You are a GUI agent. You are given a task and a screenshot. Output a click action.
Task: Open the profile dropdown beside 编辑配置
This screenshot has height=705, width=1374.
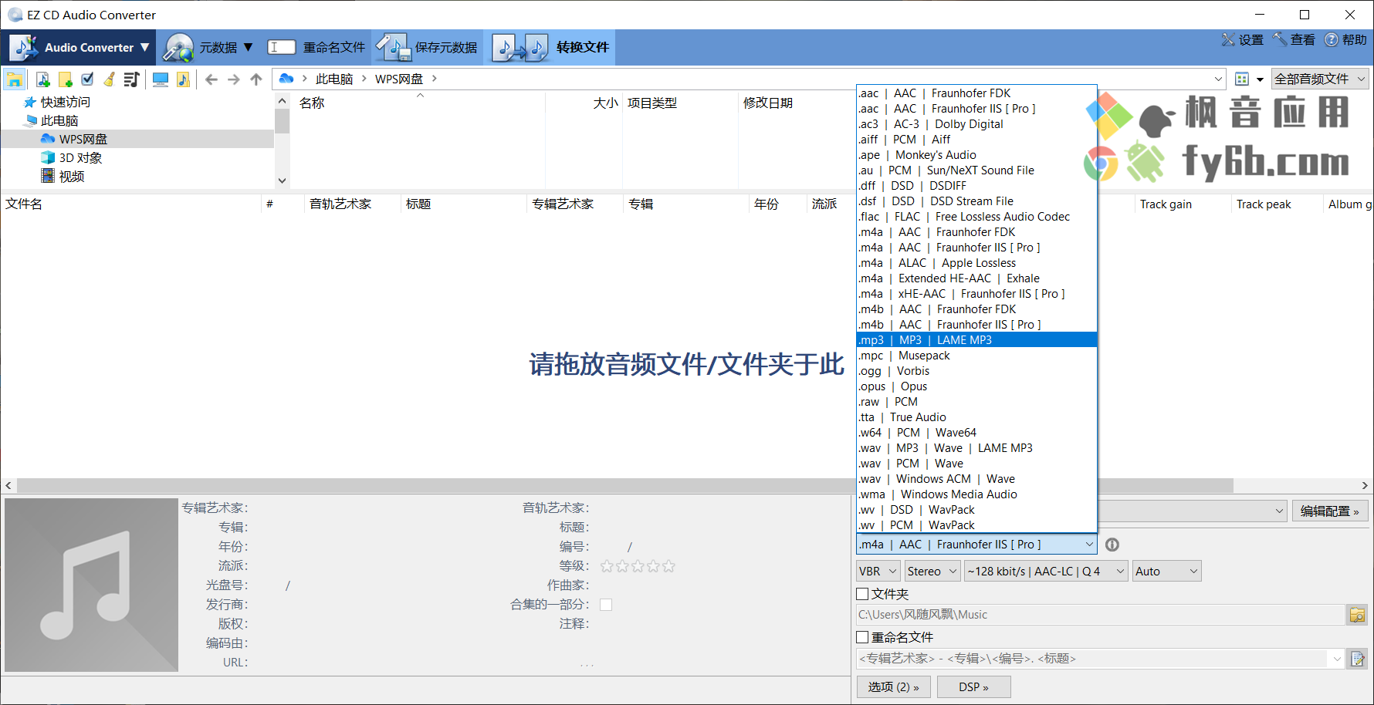(x=1278, y=511)
